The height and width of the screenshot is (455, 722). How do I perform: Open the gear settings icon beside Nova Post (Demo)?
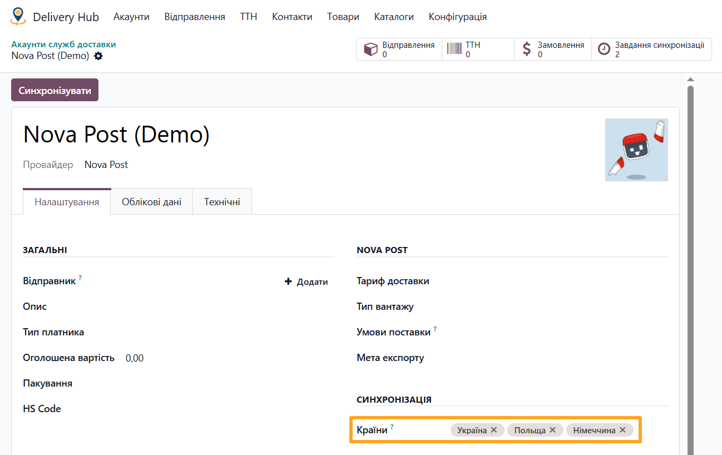[x=98, y=56]
